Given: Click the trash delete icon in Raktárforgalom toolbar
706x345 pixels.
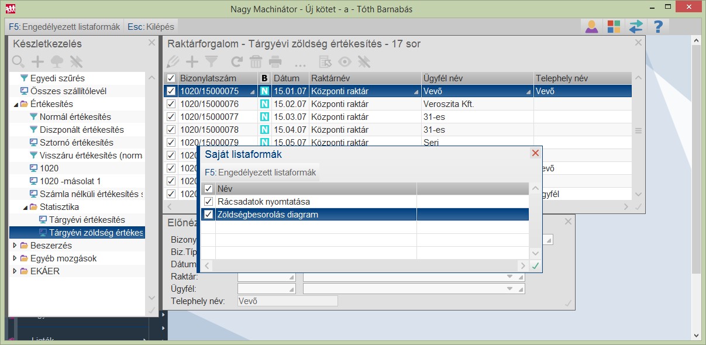Looking at the screenshot, I should point(256,61).
